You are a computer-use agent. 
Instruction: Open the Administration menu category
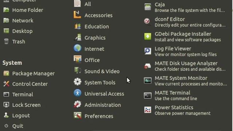[x=103, y=105]
